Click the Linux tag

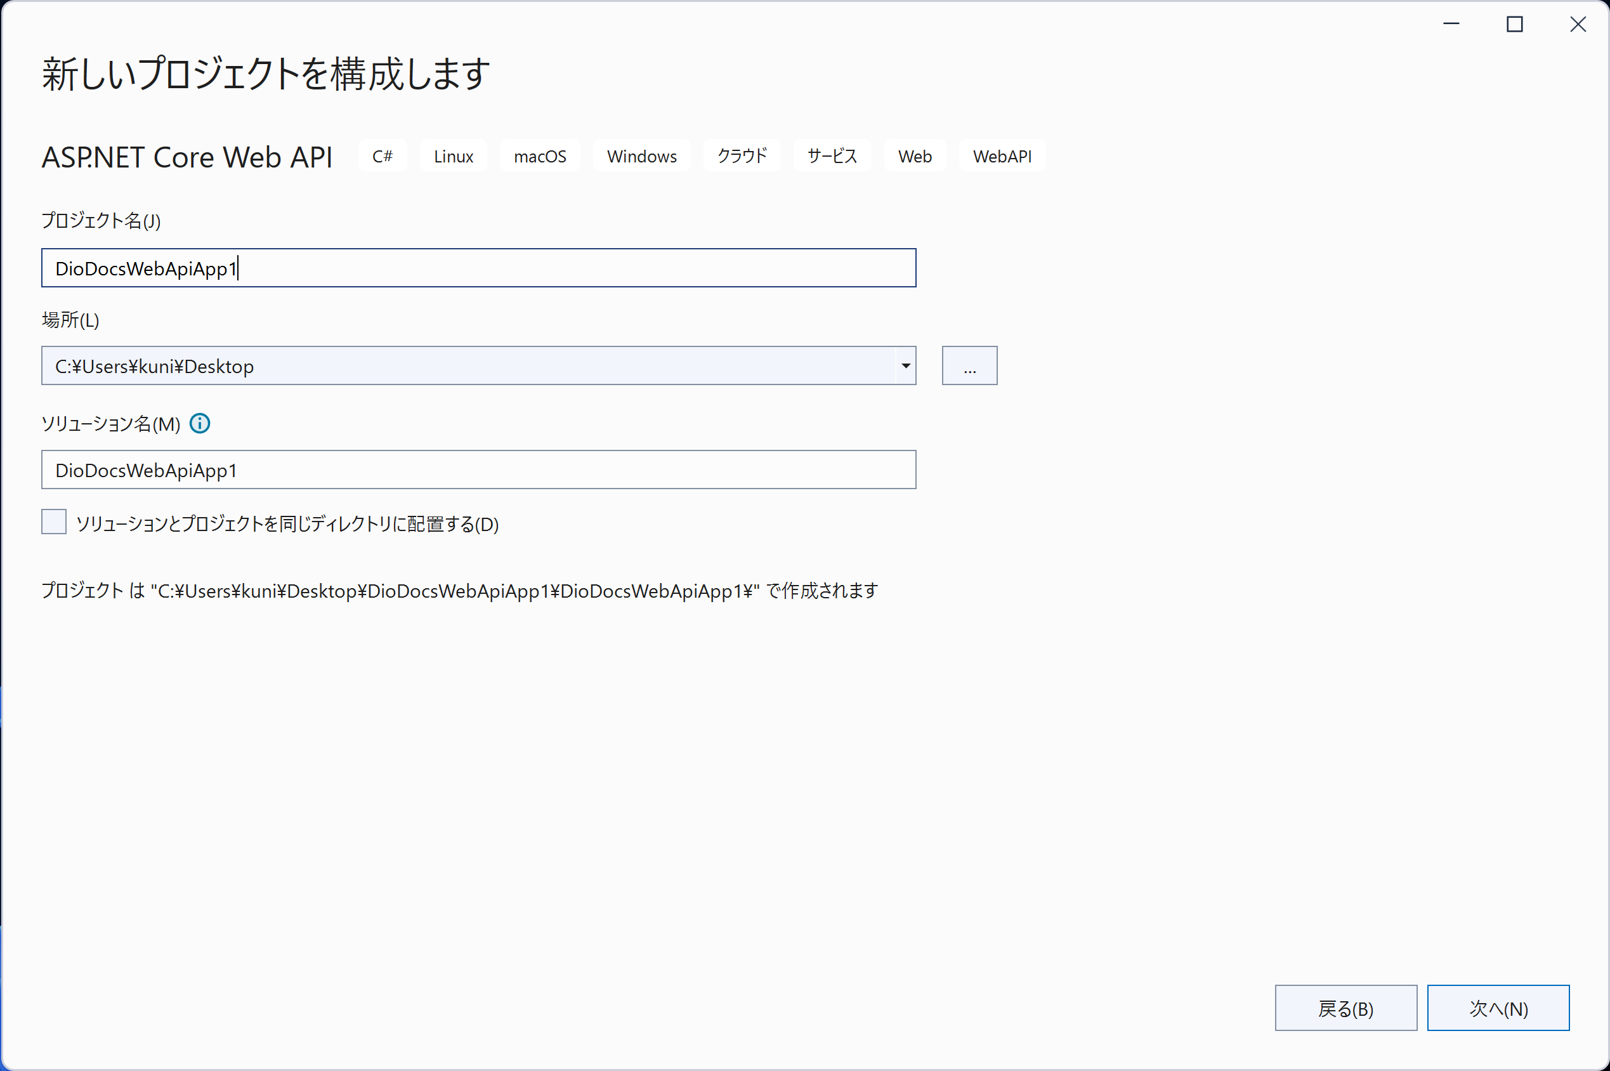click(x=454, y=155)
